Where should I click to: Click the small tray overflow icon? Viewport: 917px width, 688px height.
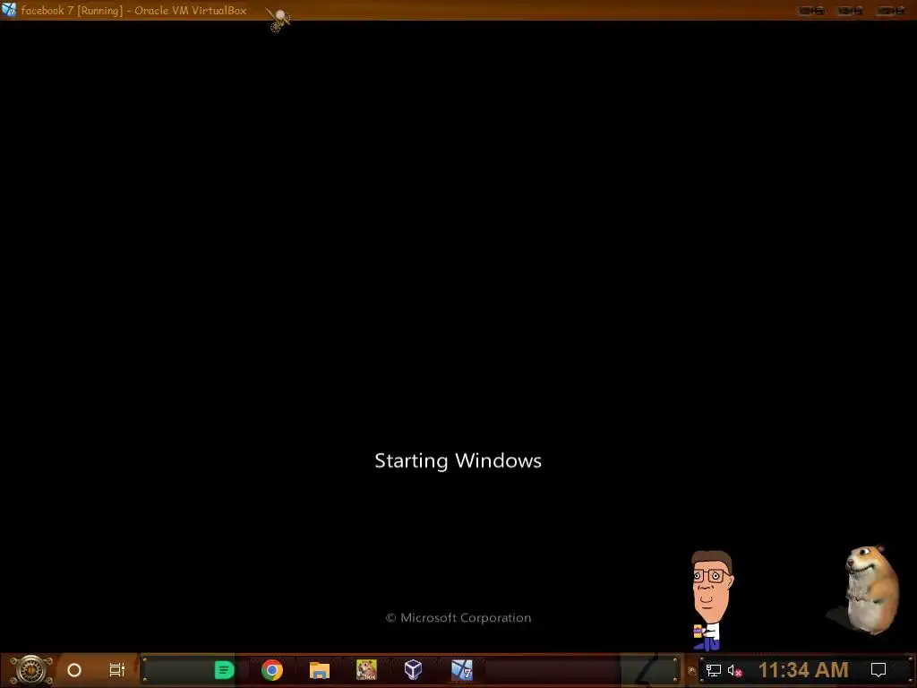pos(692,671)
